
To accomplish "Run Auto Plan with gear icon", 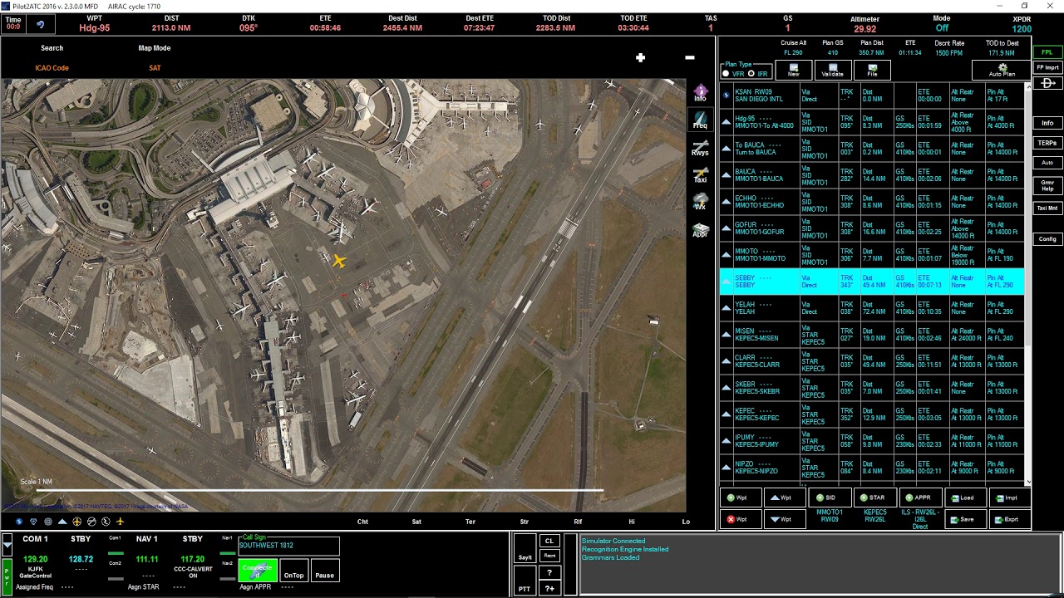I will (x=1002, y=70).
